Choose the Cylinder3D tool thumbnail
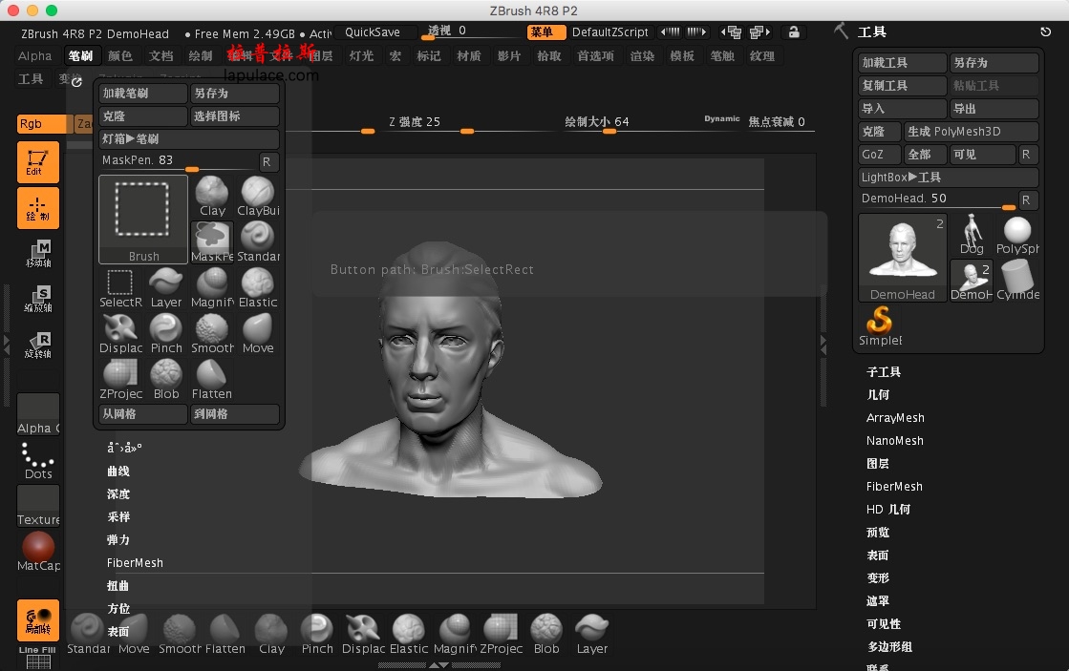Viewport: 1069px width, 671px height. click(1017, 280)
